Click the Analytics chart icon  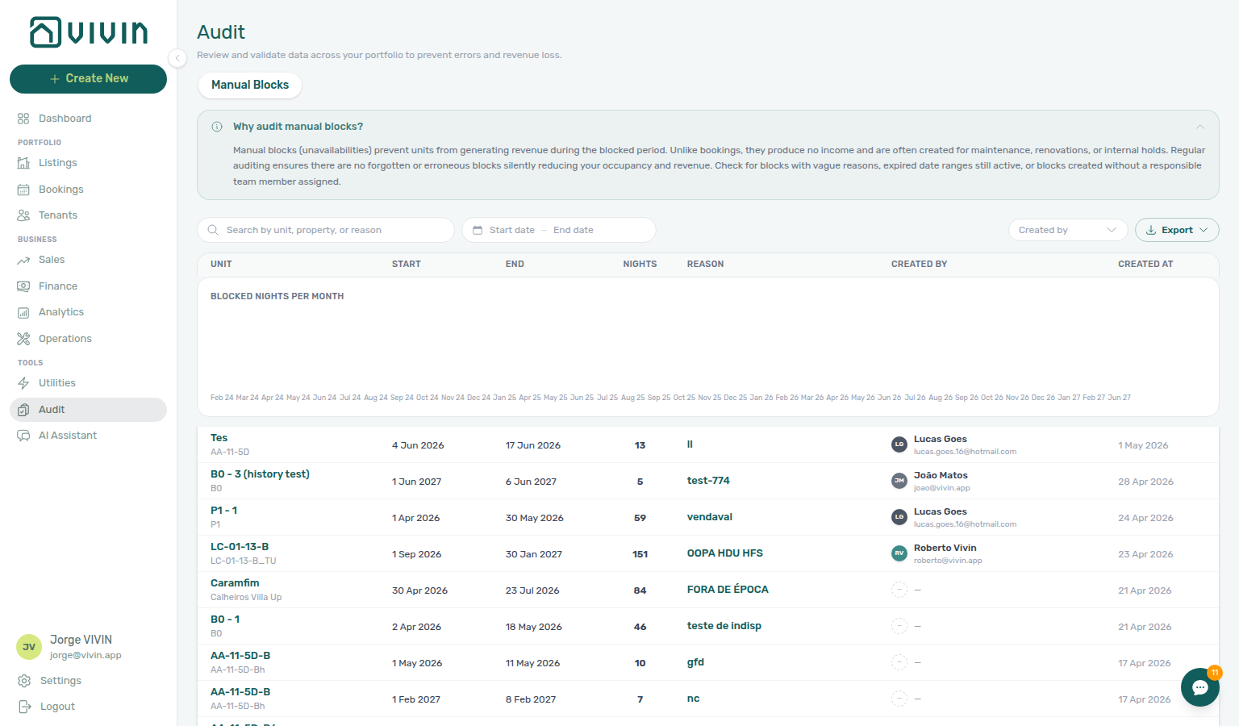point(23,312)
